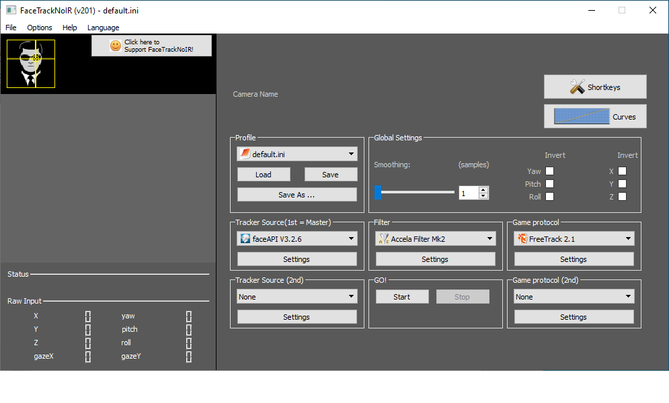This screenshot has height=403, width=669.
Task: Decrease smoothing samples with down arrow
Action: (483, 196)
